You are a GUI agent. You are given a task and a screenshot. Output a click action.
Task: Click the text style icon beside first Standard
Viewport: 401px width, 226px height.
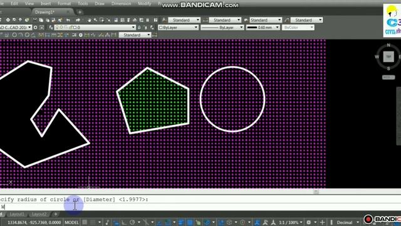164,20
